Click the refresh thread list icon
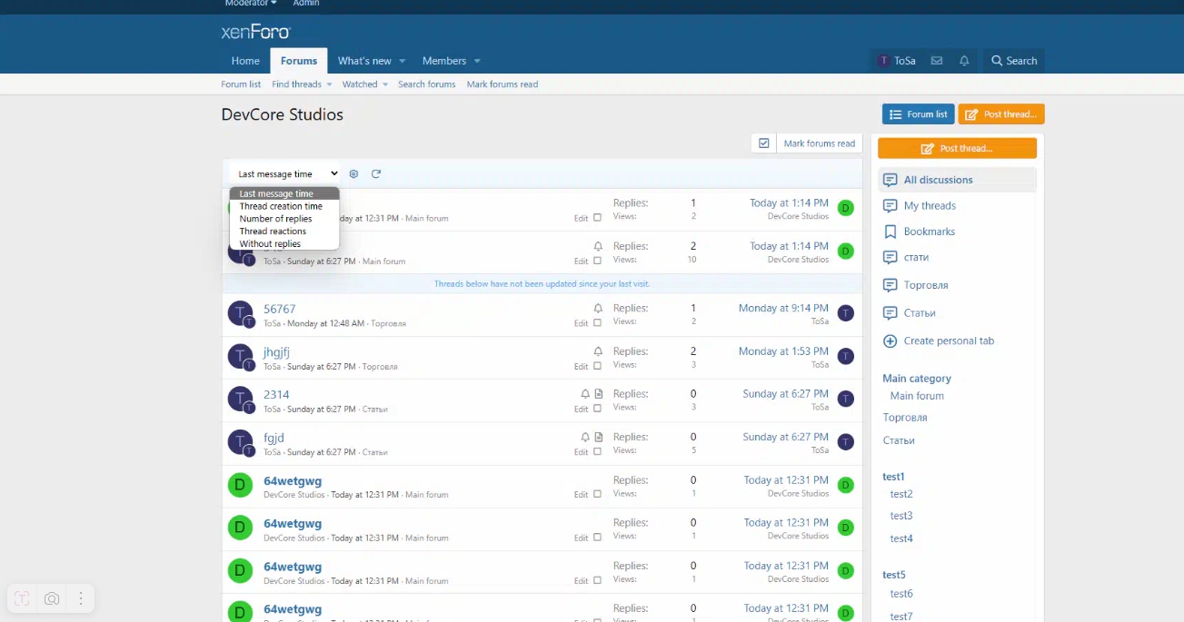 click(x=376, y=174)
